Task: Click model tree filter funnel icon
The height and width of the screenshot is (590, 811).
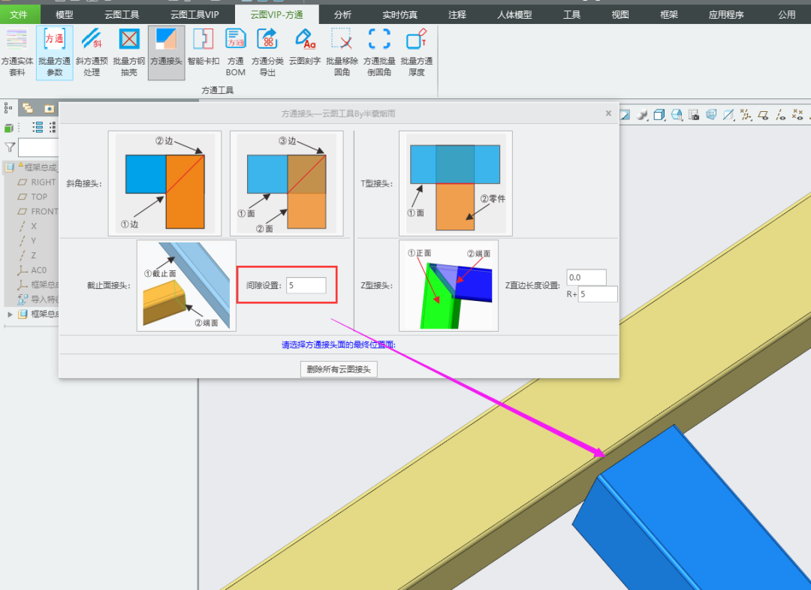Action: pyautogui.click(x=9, y=147)
